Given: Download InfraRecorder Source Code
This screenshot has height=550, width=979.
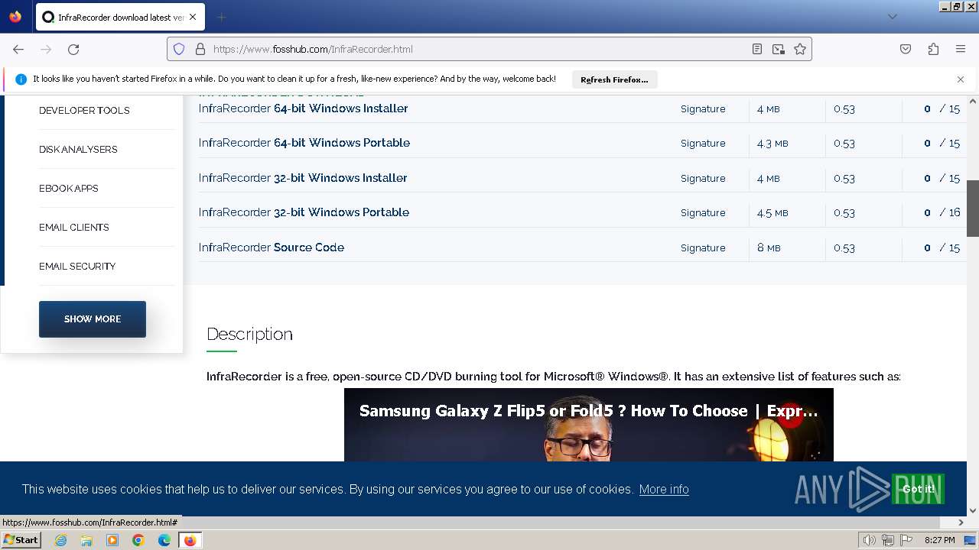Looking at the screenshot, I should pyautogui.click(x=272, y=247).
